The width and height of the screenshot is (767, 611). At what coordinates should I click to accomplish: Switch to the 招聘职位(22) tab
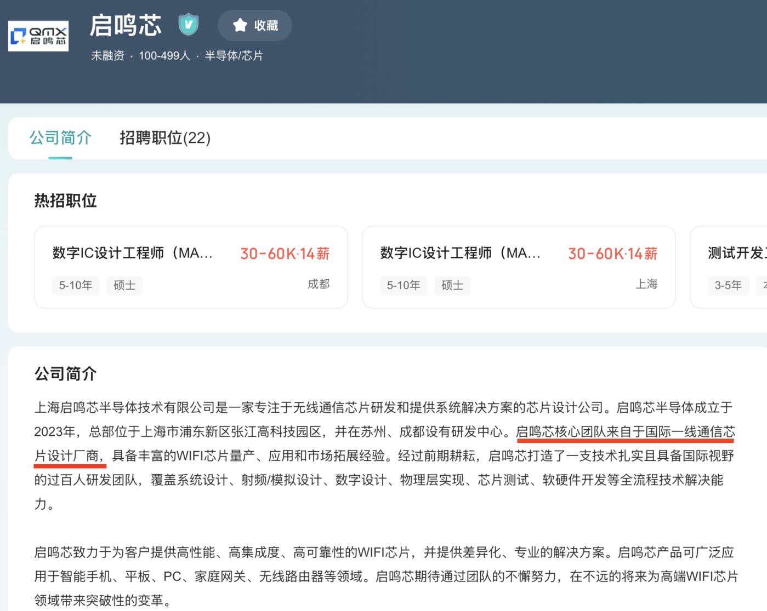(x=166, y=139)
